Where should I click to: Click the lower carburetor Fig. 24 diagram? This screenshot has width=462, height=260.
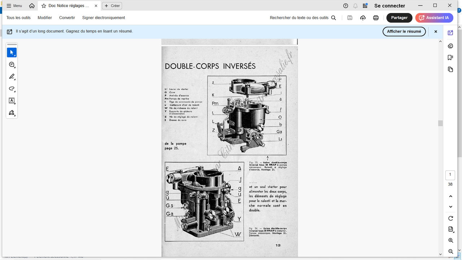(x=204, y=201)
